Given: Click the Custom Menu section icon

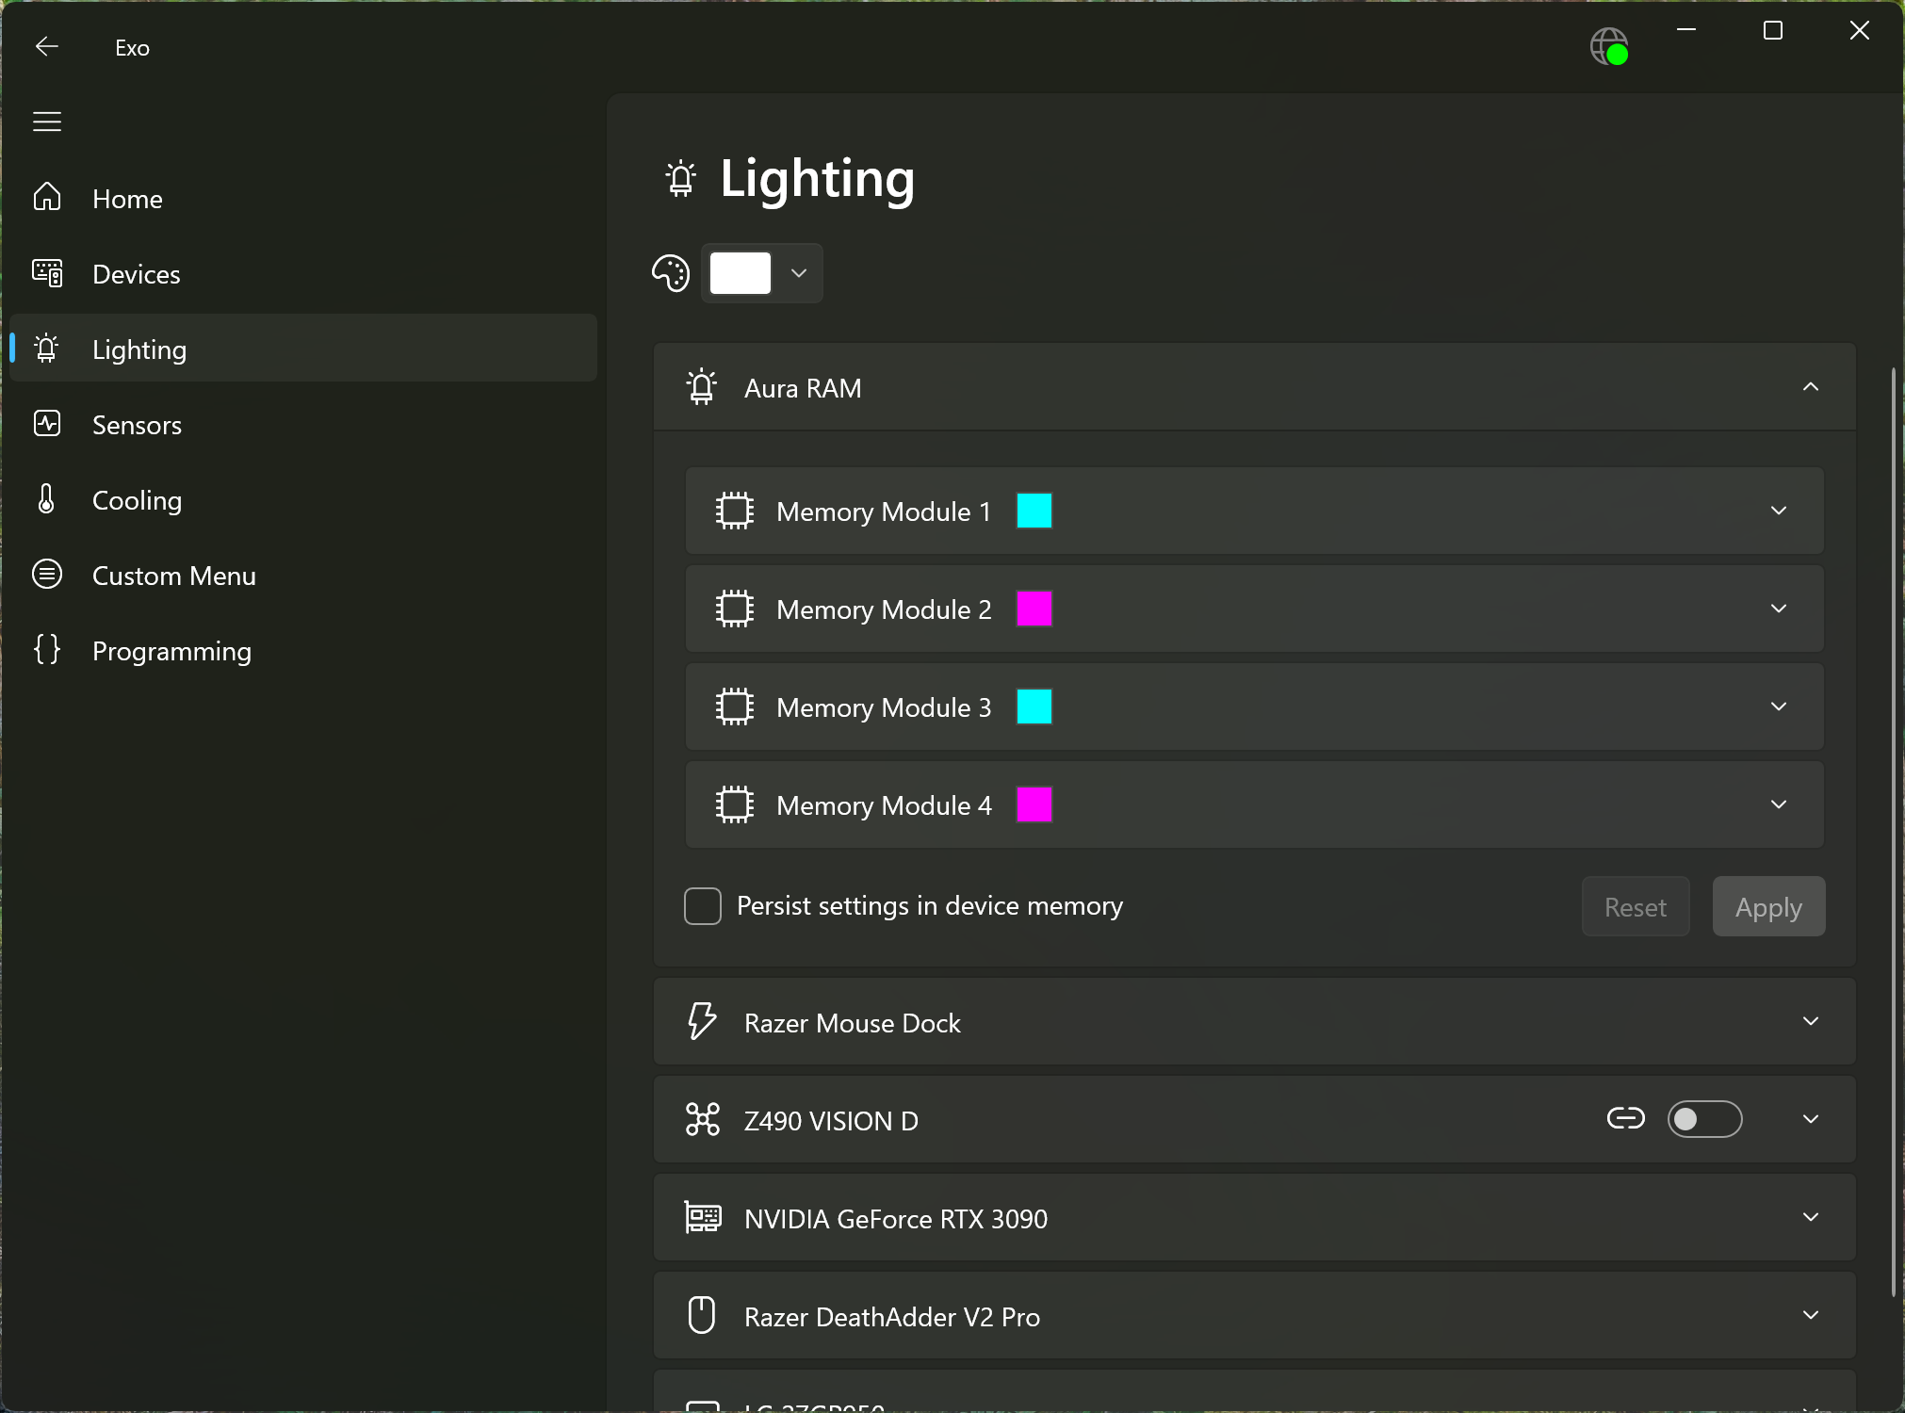Looking at the screenshot, I should tap(47, 576).
